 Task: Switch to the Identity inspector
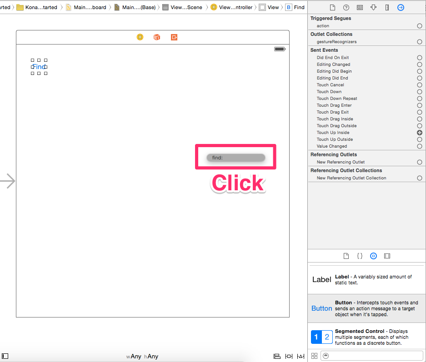click(360, 7)
